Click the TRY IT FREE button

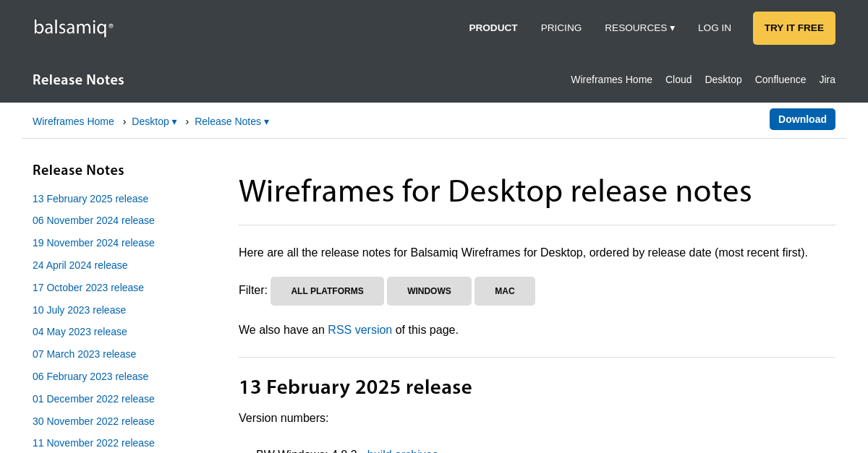(794, 28)
